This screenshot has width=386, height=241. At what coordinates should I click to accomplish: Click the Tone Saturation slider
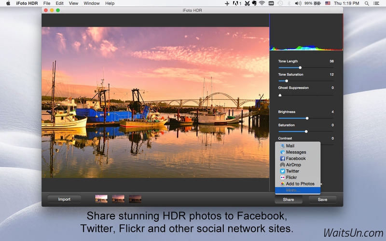(306, 81)
